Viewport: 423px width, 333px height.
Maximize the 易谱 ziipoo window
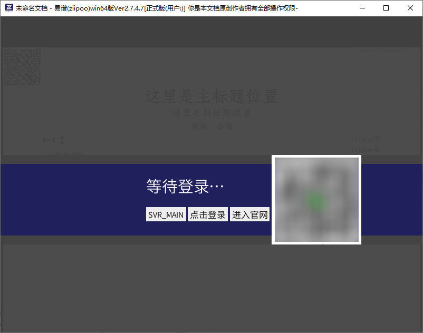[386, 8]
